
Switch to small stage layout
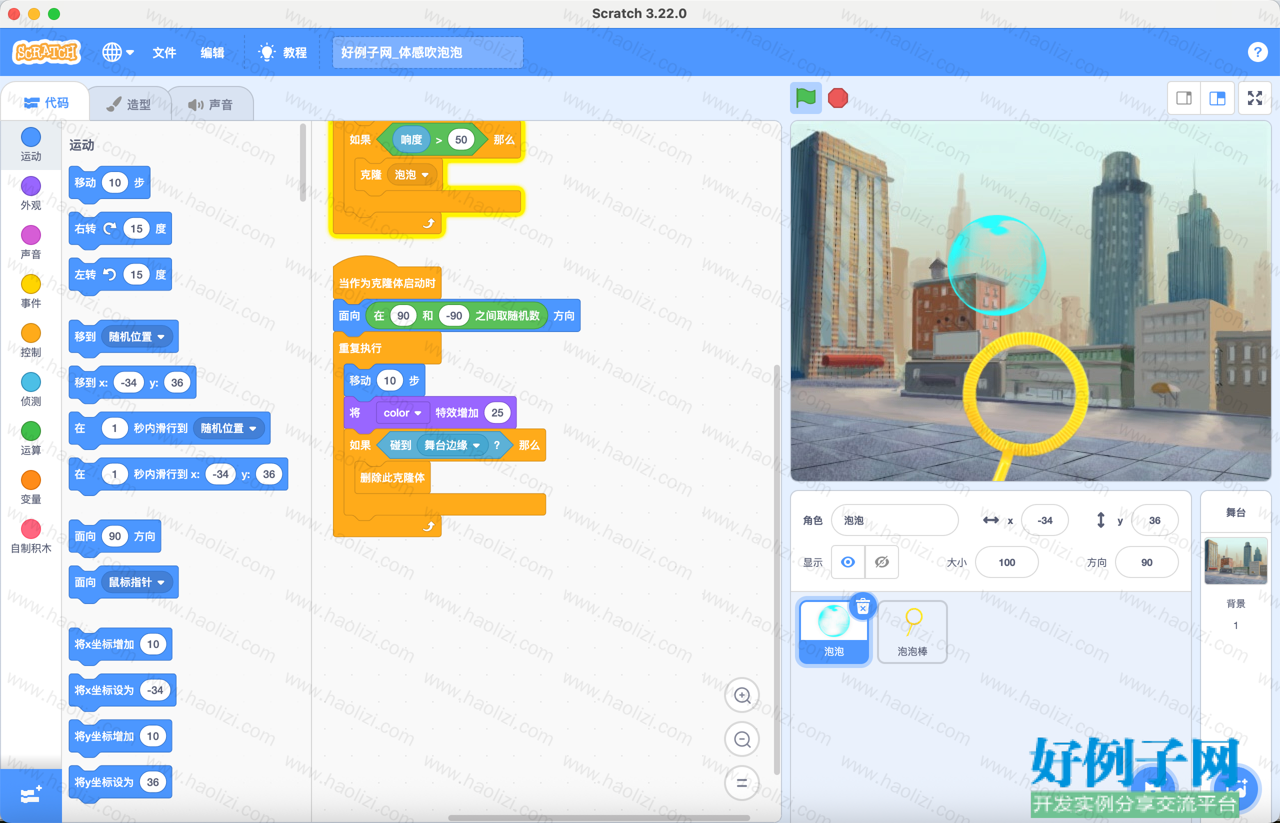point(1184,98)
